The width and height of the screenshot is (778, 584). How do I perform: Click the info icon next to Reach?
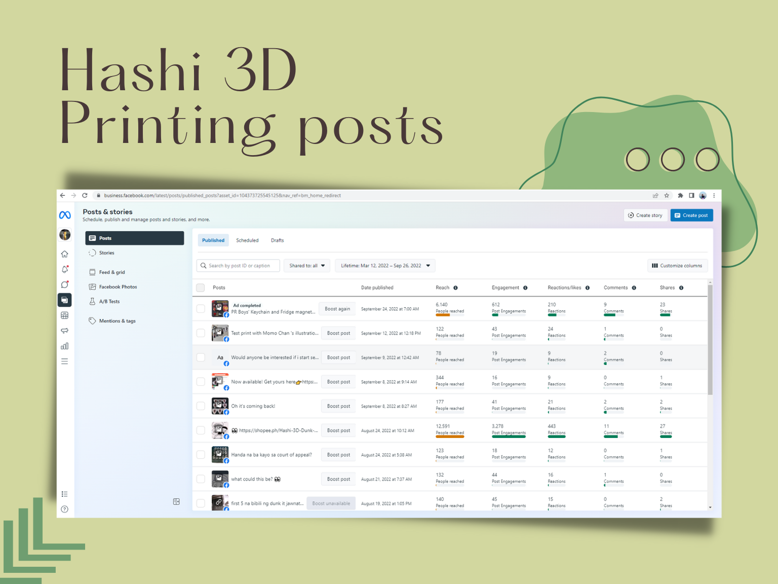click(x=456, y=288)
